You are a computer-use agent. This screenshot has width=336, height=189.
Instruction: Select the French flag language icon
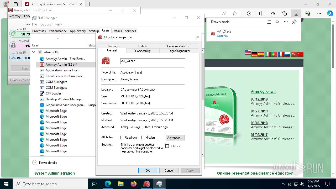(281, 54)
